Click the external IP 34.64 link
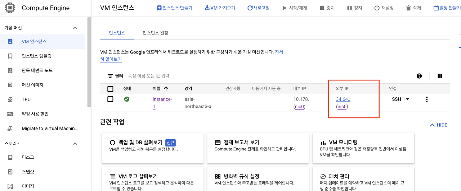This screenshot has height=191, width=461. point(343,99)
